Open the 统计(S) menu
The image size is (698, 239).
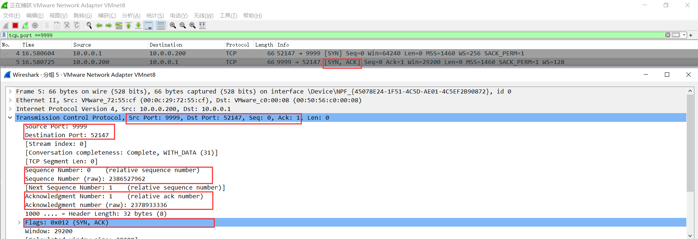pyautogui.click(x=155, y=16)
